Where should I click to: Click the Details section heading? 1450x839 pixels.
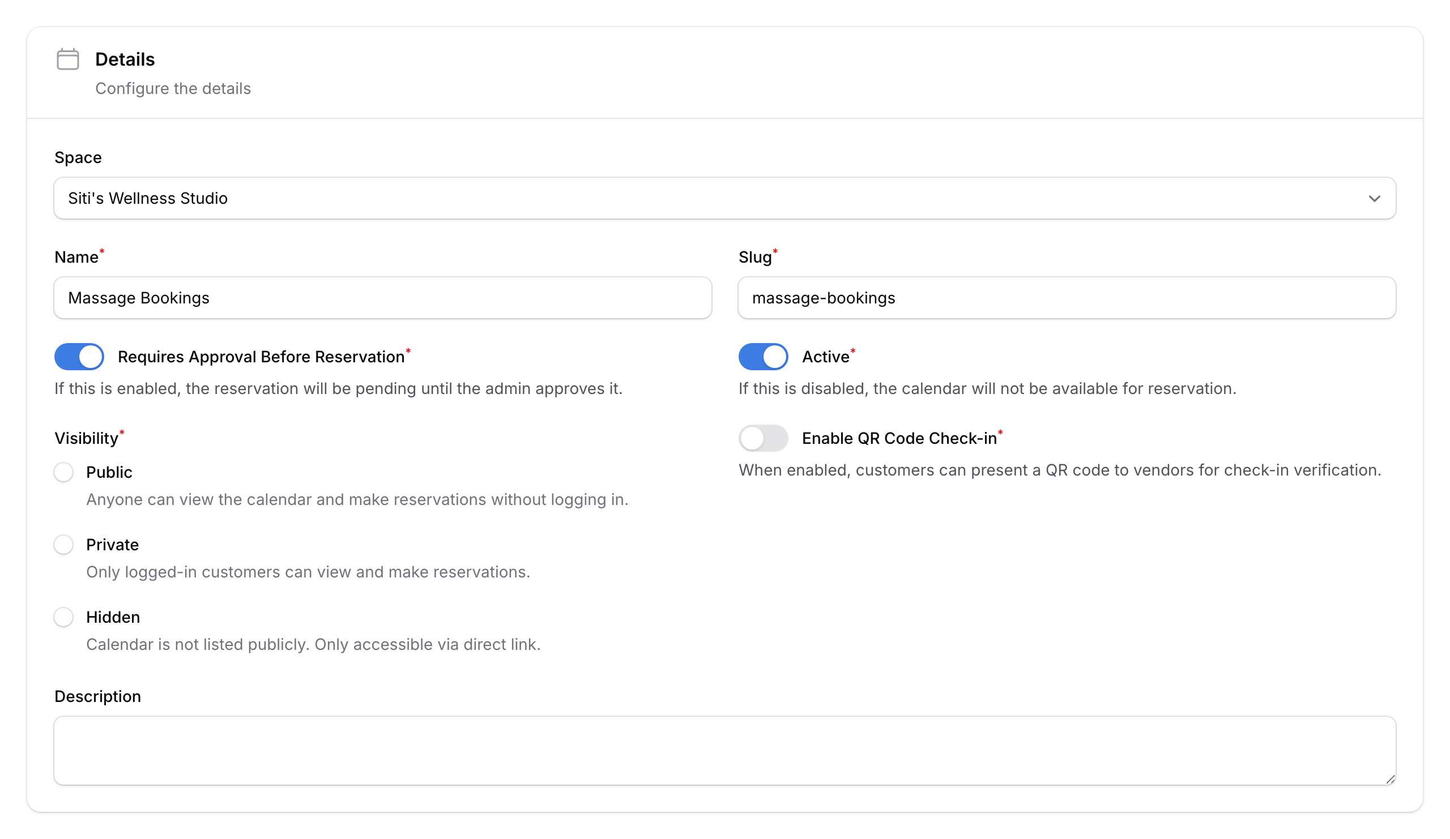(125, 58)
